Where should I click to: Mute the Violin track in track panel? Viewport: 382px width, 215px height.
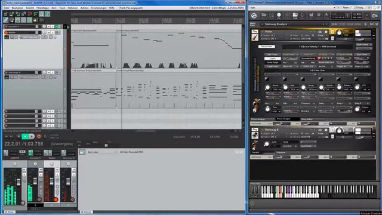tap(48, 32)
